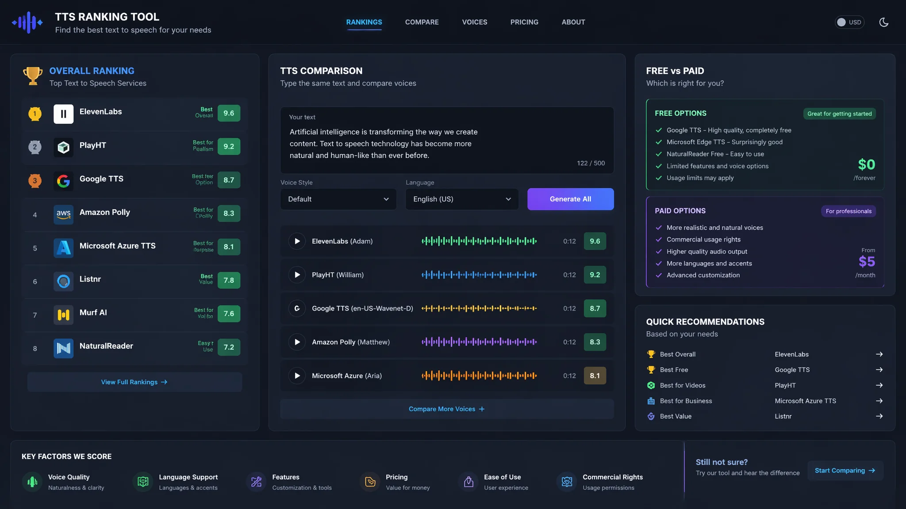Image resolution: width=906 pixels, height=509 pixels.
Task: Click the For professionals badge
Action: point(848,211)
